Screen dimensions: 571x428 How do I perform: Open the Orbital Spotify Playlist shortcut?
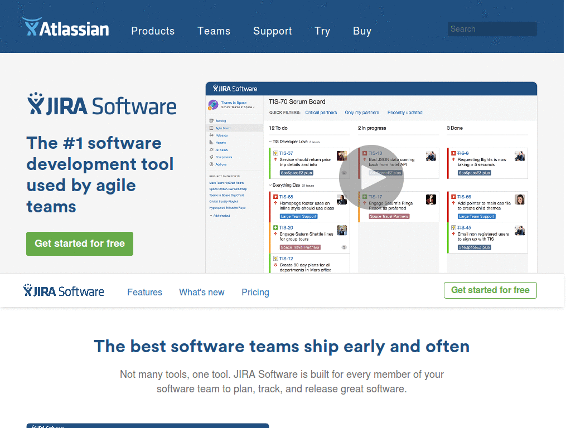224,201
